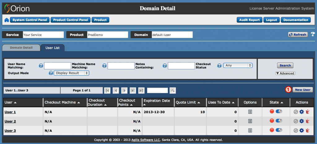Click the disable icon for User 1
Viewport: 317px width, 144px height.
pyautogui.click(x=296, y=112)
